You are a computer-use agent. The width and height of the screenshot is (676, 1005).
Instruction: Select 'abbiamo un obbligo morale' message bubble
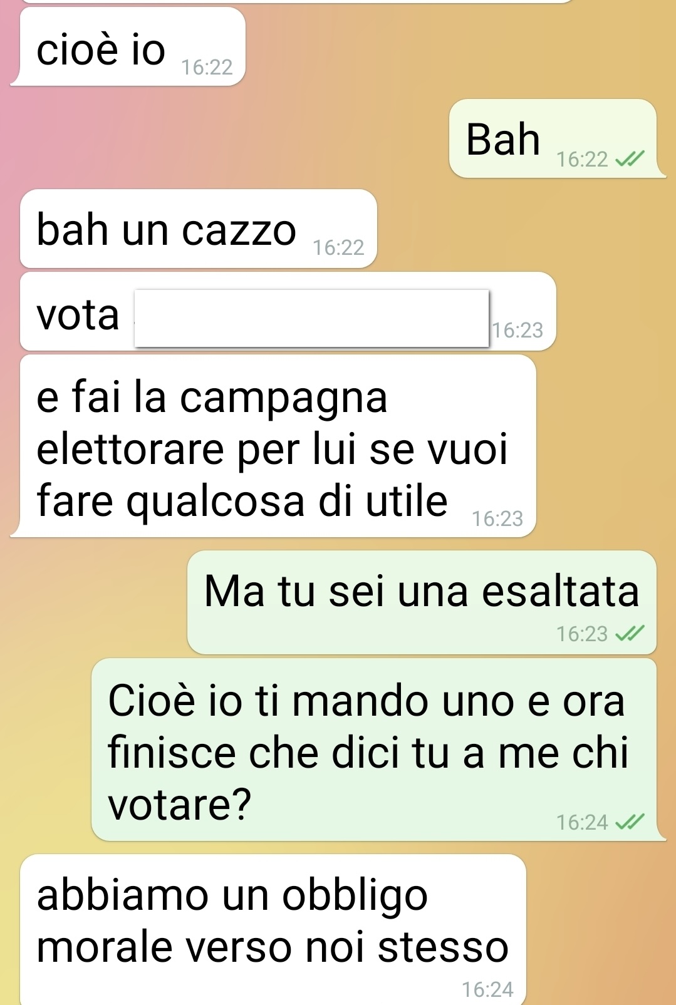[x=273, y=930]
